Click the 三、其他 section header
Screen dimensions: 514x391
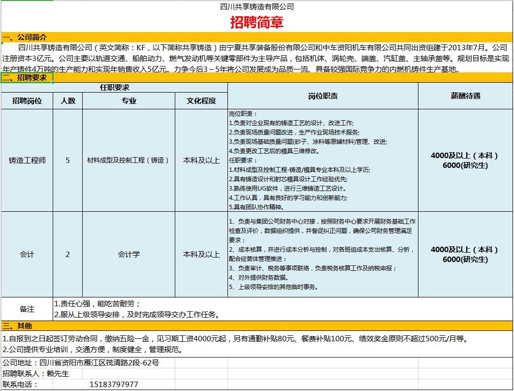(x=18, y=326)
